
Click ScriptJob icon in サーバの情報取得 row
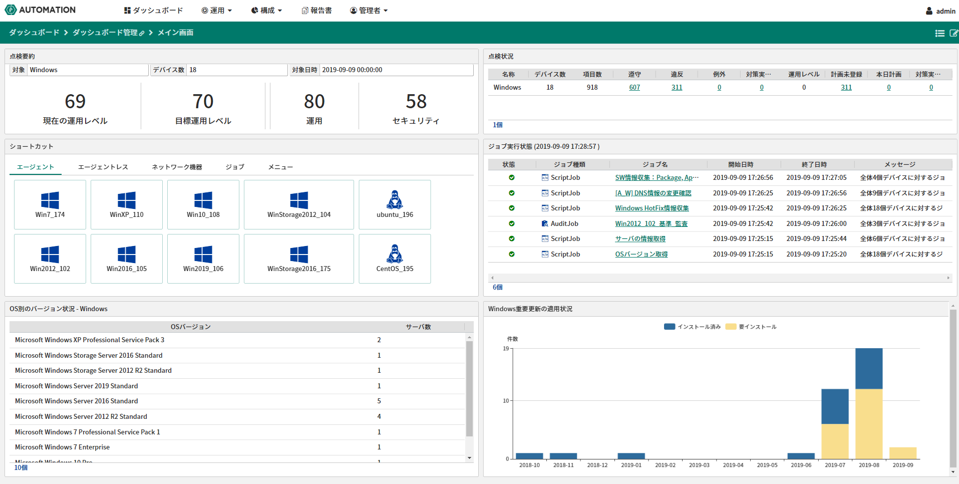(x=545, y=238)
